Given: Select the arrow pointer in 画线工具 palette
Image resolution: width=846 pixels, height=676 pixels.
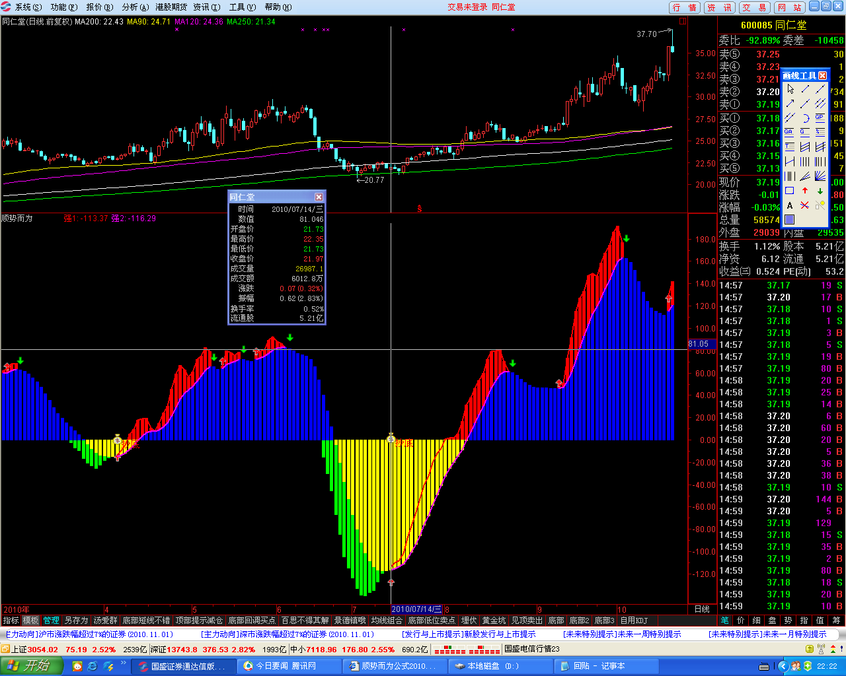Looking at the screenshot, I should click(x=790, y=89).
